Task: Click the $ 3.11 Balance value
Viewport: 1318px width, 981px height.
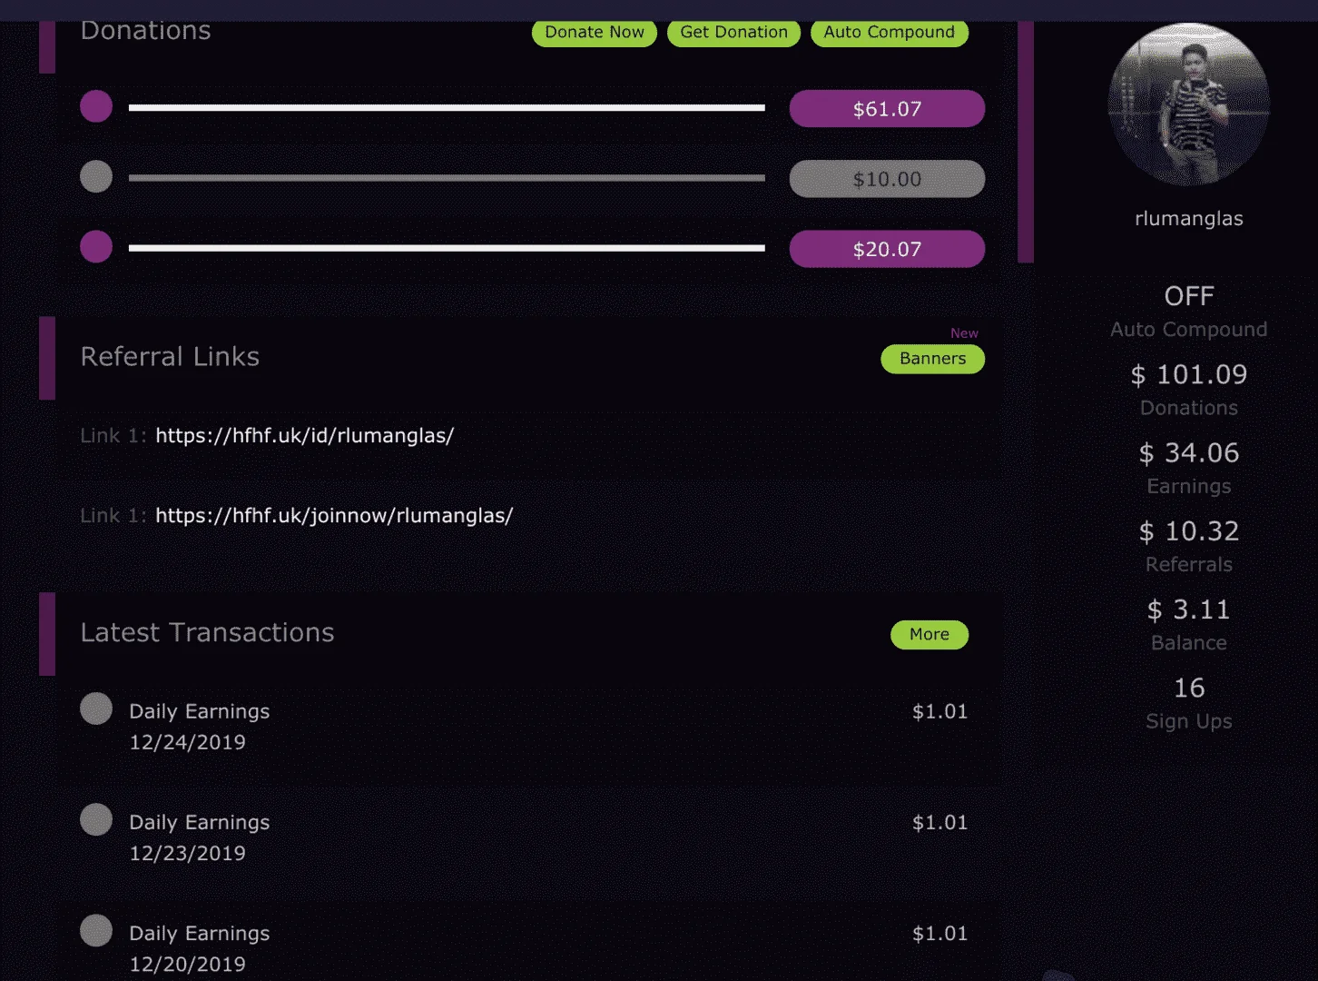Action: (1188, 609)
